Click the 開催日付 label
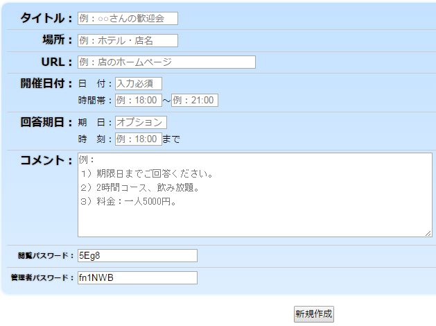This screenshot has height=326, width=436. coord(46,83)
